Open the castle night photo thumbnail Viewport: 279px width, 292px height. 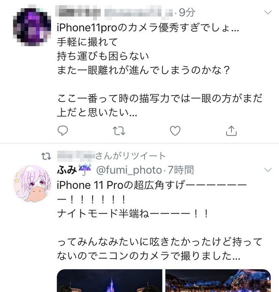point(109,280)
